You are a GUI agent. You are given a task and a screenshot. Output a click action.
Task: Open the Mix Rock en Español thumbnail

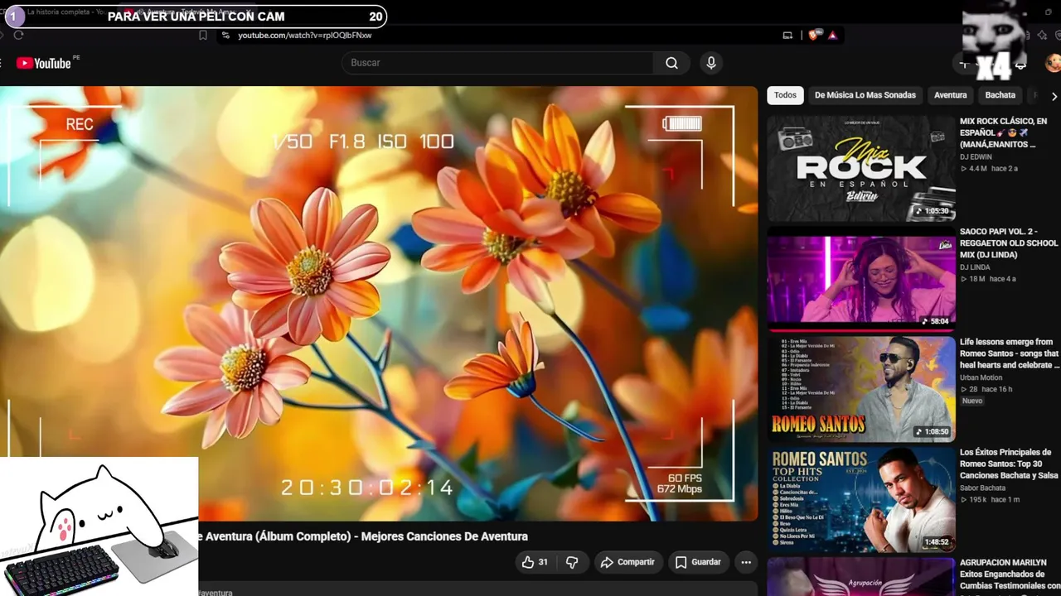[861, 168]
